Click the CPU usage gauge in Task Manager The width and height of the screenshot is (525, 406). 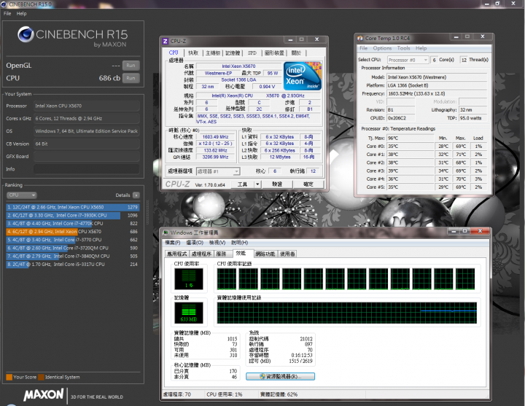(189, 279)
